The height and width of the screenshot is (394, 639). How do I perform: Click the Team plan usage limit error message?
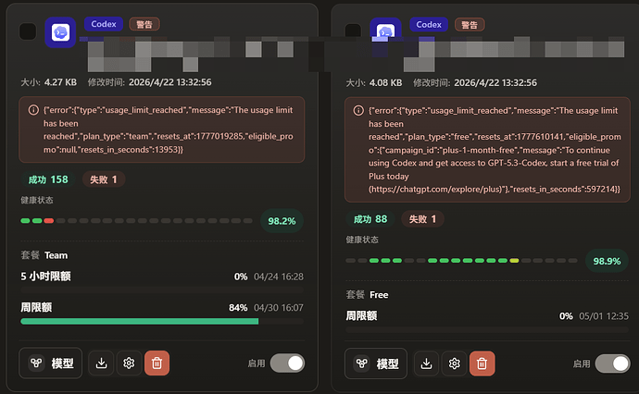[162, 129]
